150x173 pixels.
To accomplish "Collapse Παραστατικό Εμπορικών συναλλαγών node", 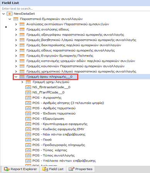I will point(10,19).
